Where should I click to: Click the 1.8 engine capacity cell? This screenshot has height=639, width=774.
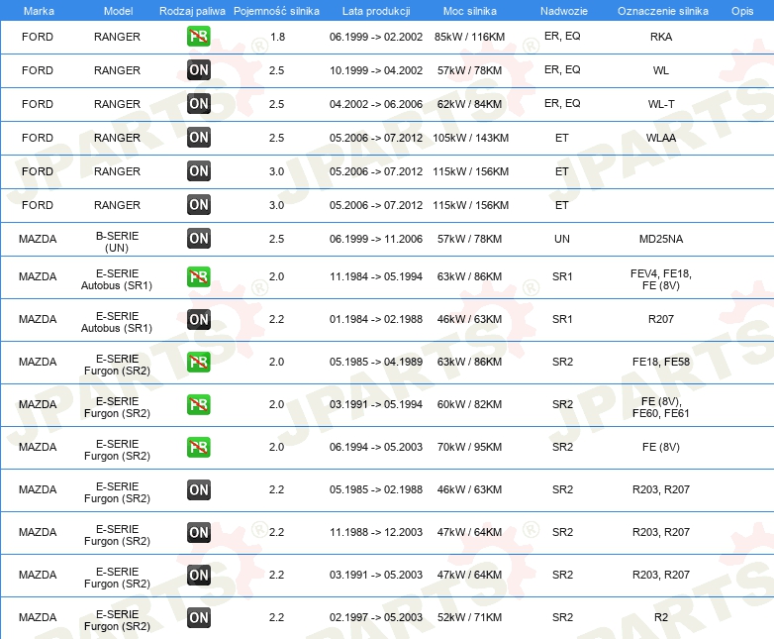pyautogui.click(x=277, y=37)
